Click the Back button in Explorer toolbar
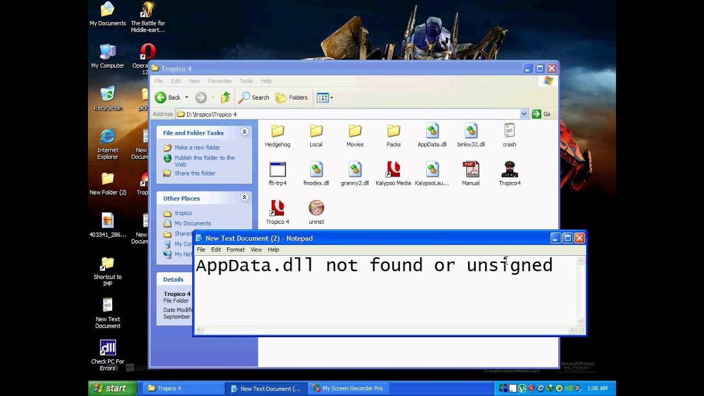The width and height of the screenshot is (704, 396). pyautogui.click(x=168, y=97)
